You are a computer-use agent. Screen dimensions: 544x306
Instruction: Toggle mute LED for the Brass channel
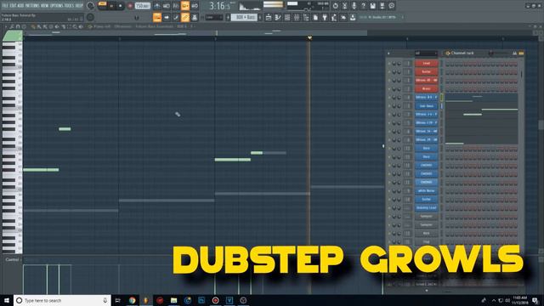tap(389, 89)
